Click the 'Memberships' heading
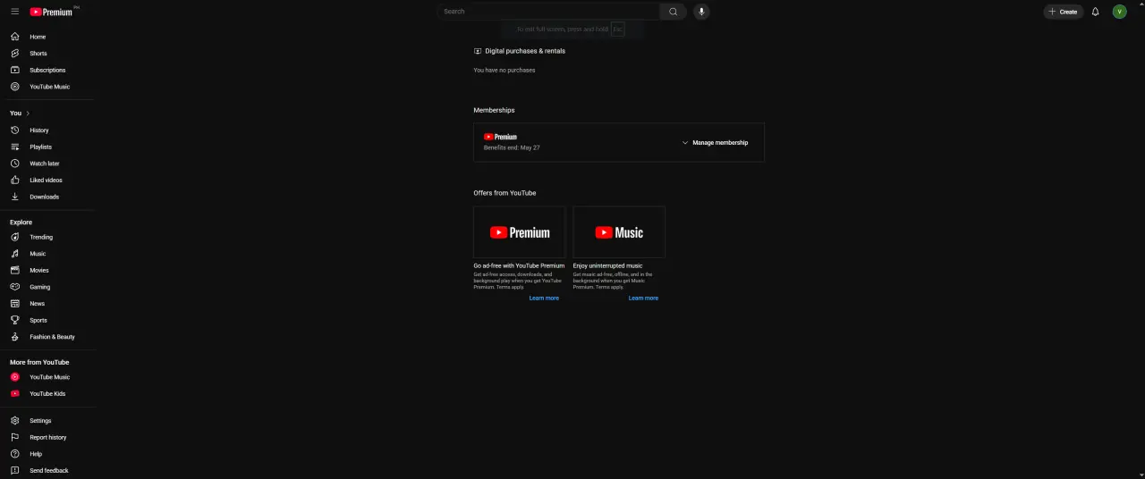Viewport: 1145px width, 479px height. click(494, 110)
